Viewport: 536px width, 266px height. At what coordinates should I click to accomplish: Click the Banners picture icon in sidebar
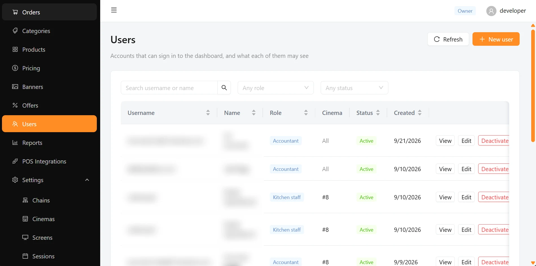[x=15, y=87]
